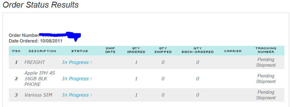This screenshot has height=107, width=290.
Task: Click the Apple IPH 4S 16GB BLK PHONE description
Action: (x=40, y=79)
